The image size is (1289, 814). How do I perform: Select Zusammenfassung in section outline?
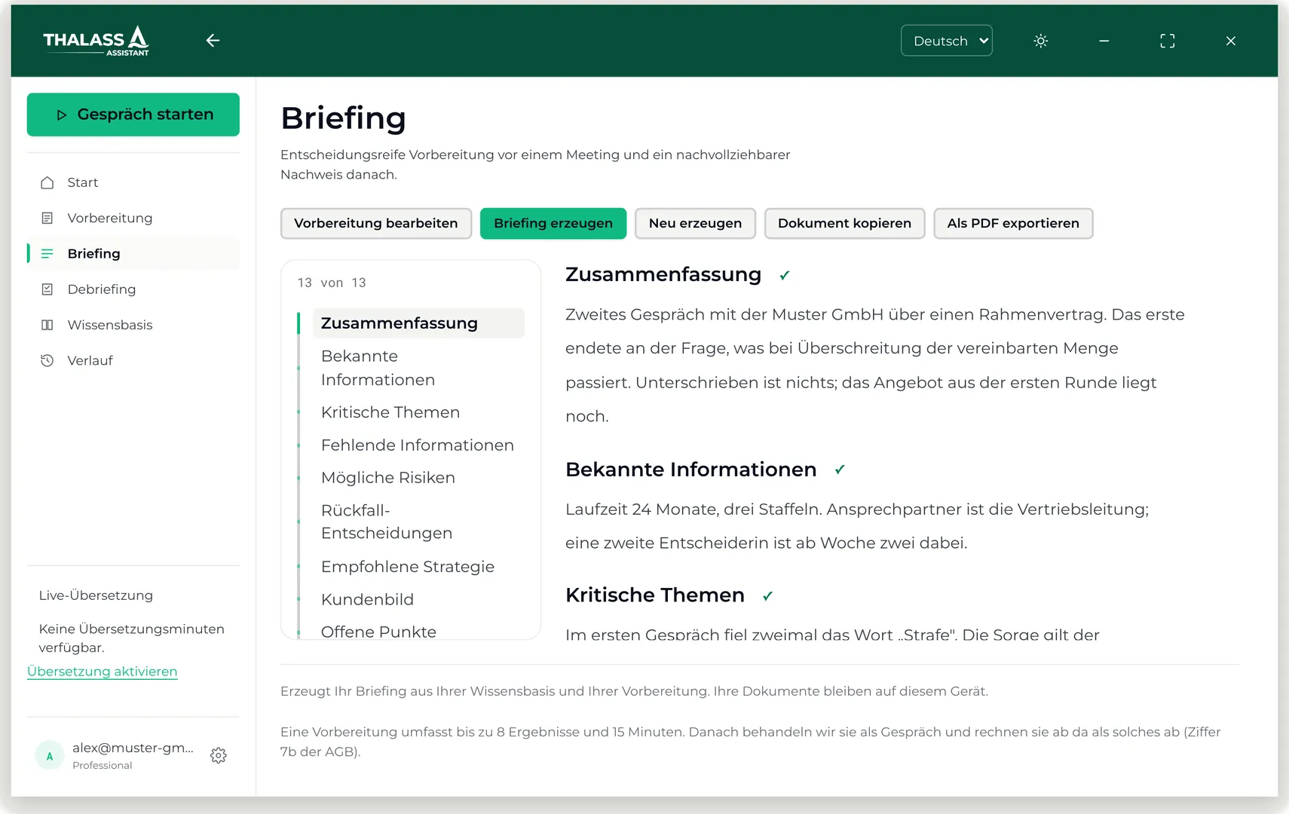click(418, 323)
